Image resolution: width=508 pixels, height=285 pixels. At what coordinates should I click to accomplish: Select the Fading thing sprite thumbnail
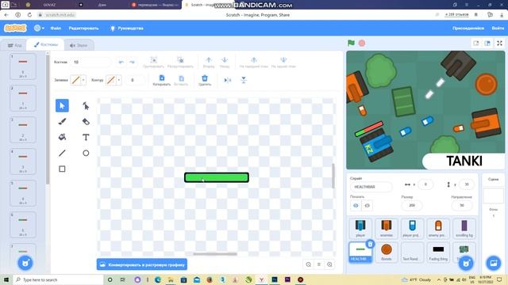pyautogui.click(x=438, y=252)
